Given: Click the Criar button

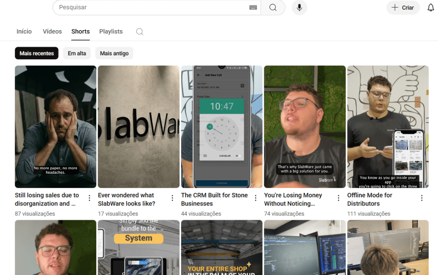Looking at the screenshot, I should [403, 8].
